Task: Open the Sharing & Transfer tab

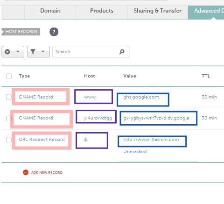Action: [x=158, y=12]
